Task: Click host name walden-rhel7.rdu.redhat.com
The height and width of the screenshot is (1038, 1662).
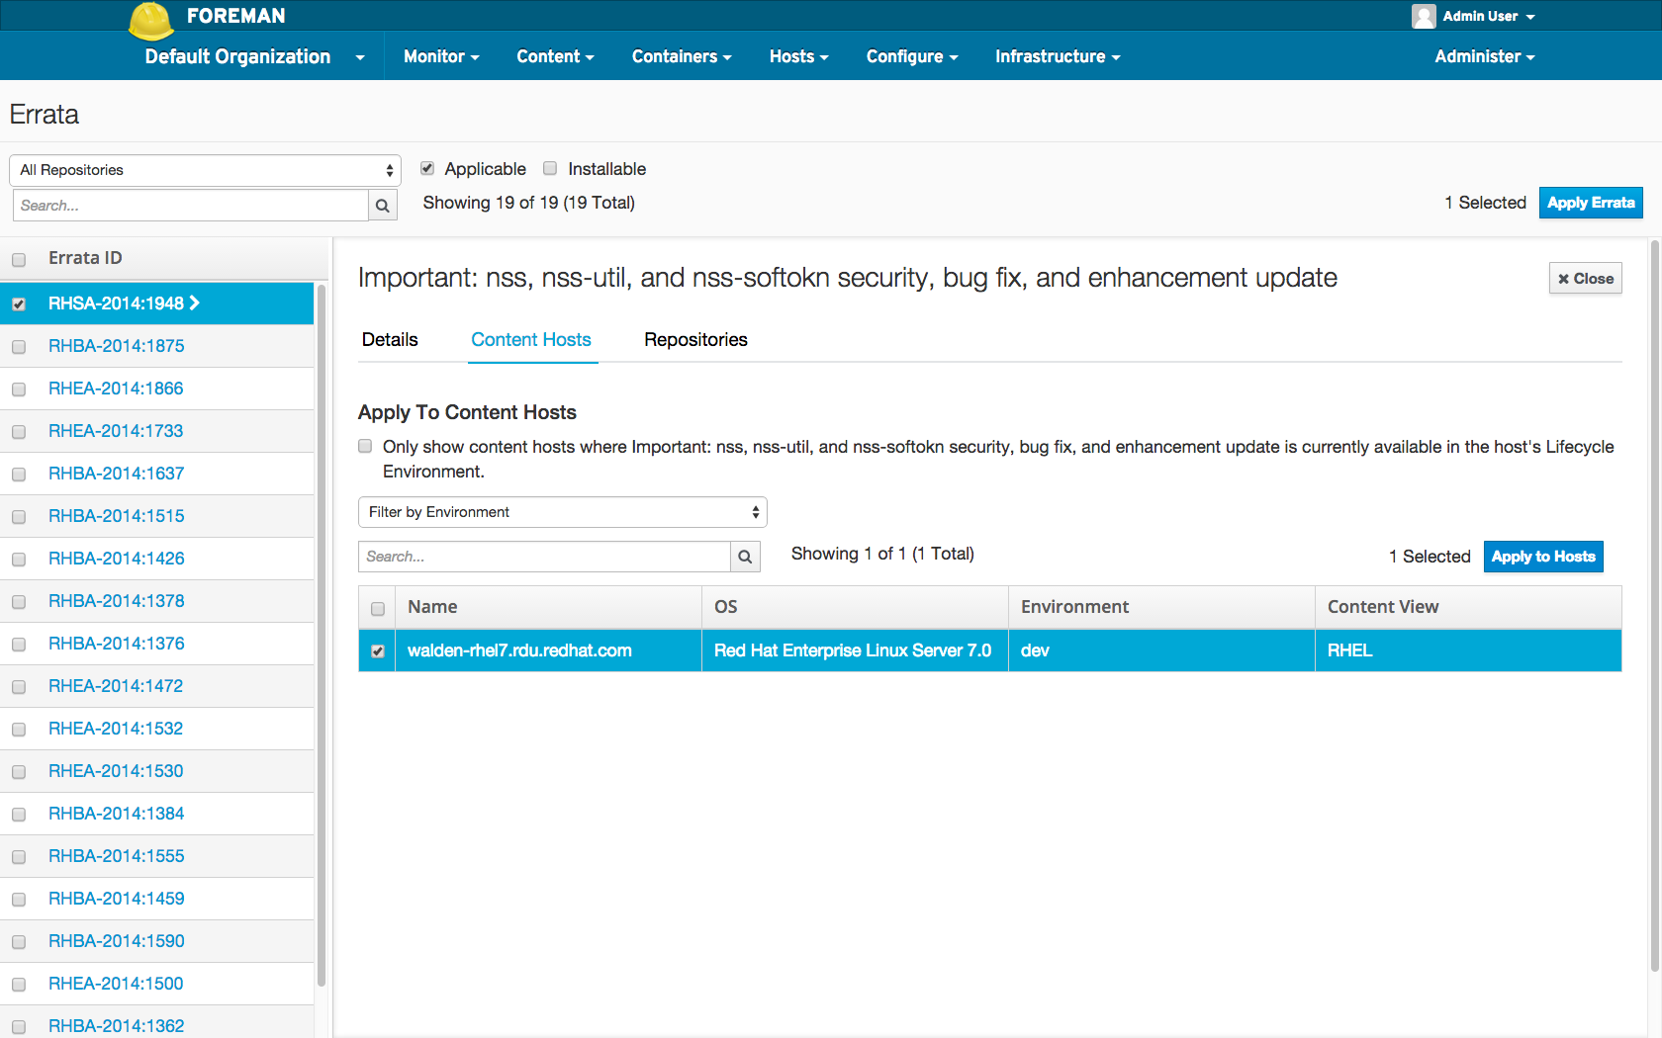Action: pos(519,650)
